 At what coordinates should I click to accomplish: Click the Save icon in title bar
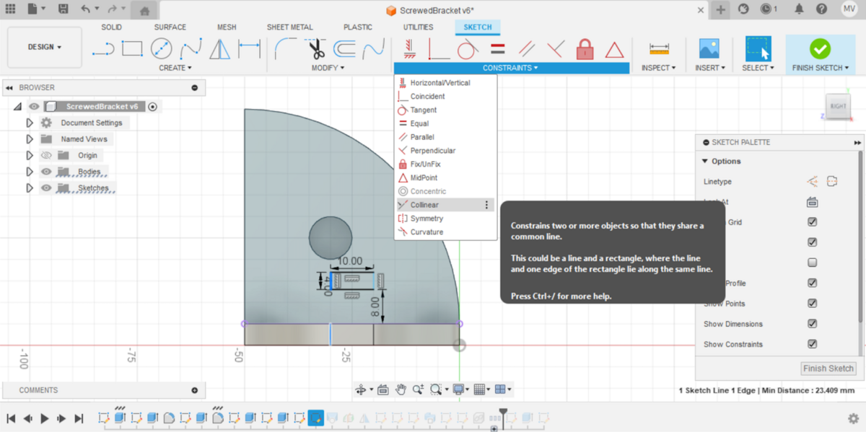(x=64, y=9)
